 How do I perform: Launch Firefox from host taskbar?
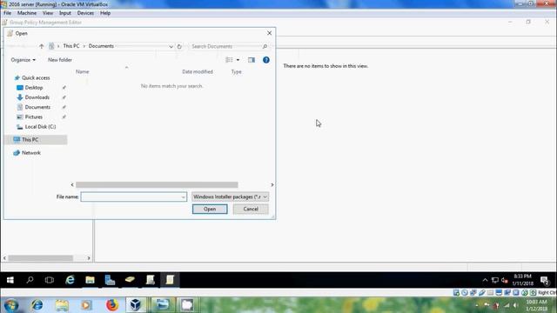(x=112, y=305)
